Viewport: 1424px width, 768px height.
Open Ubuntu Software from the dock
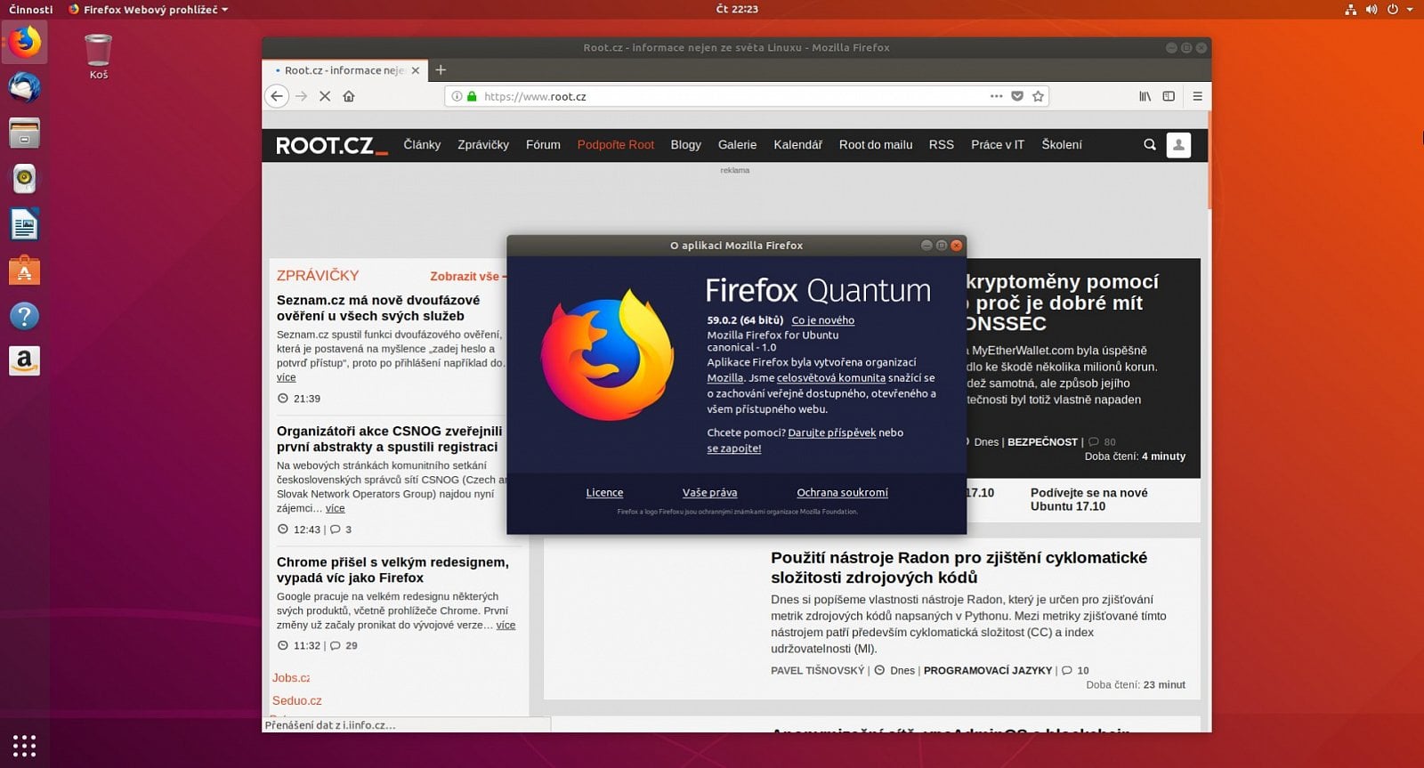click(x=25, y=270)
